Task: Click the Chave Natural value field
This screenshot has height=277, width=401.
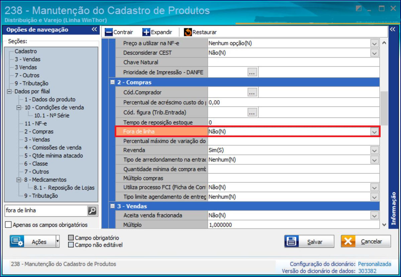Action: 293,62
